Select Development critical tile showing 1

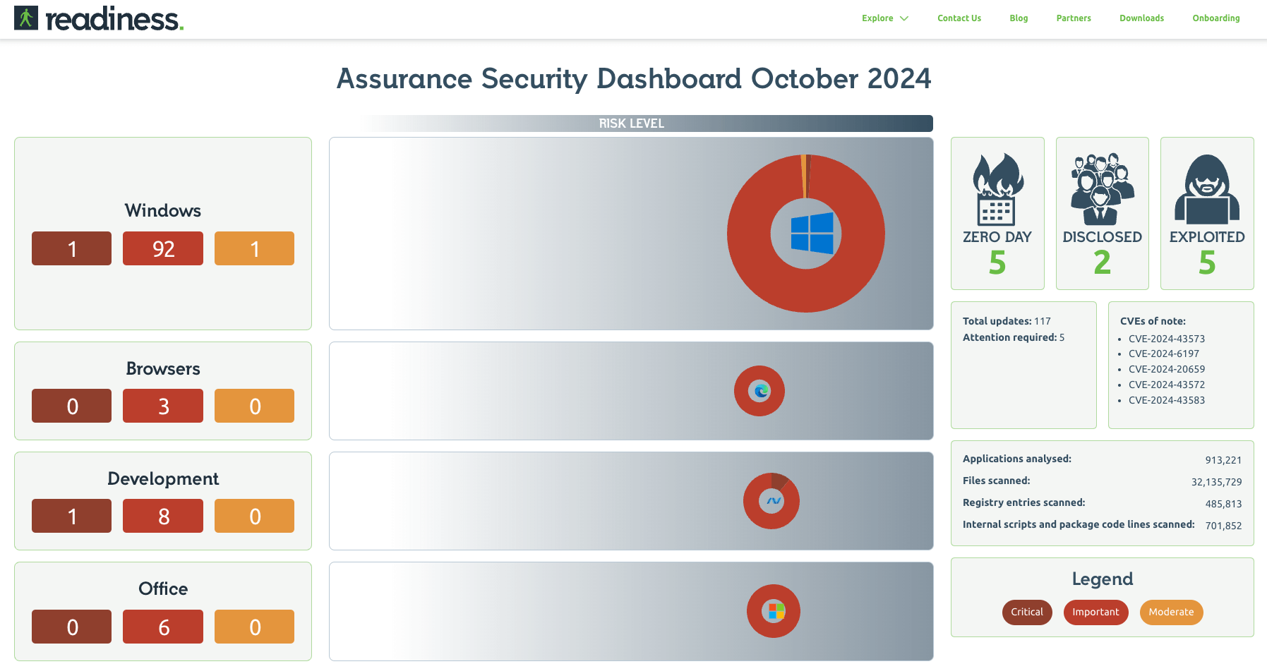pos(71,516)
